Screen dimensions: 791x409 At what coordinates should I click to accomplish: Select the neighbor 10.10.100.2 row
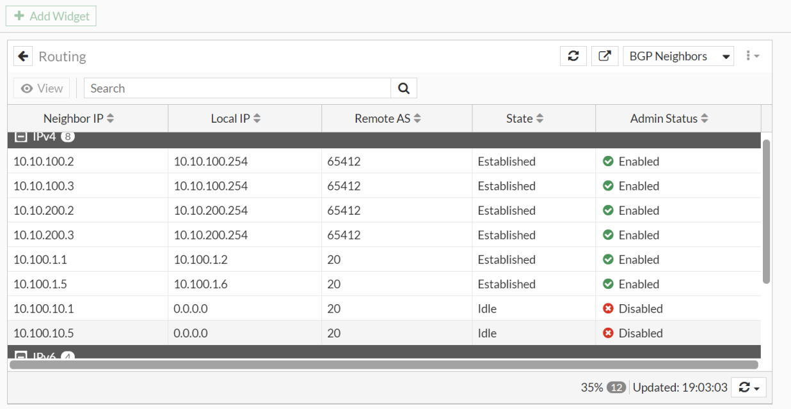(256, 162)
